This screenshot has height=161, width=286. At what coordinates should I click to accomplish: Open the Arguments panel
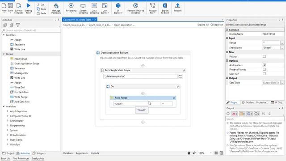pyautogui.click(x=82, y=153)
